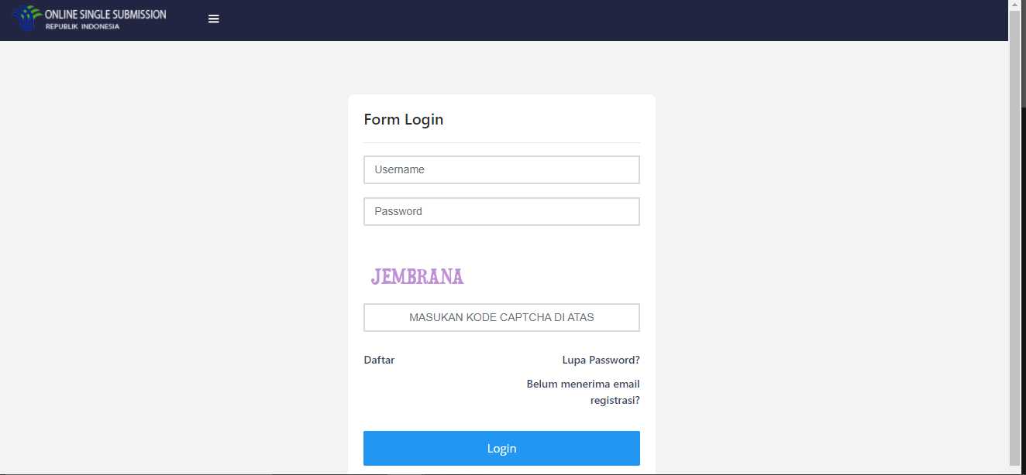
Task: Click the word registrasi? in the link
Action: pyautogui.click(x=615, y=400)
